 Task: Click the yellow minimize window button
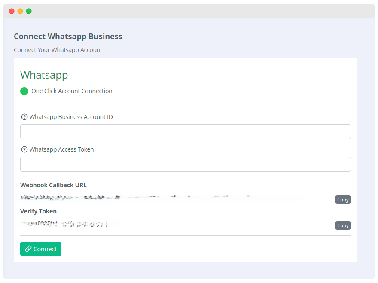[x=20, y=11]
